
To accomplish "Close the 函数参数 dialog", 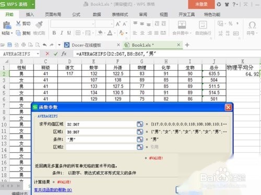I will coord(228,107).
